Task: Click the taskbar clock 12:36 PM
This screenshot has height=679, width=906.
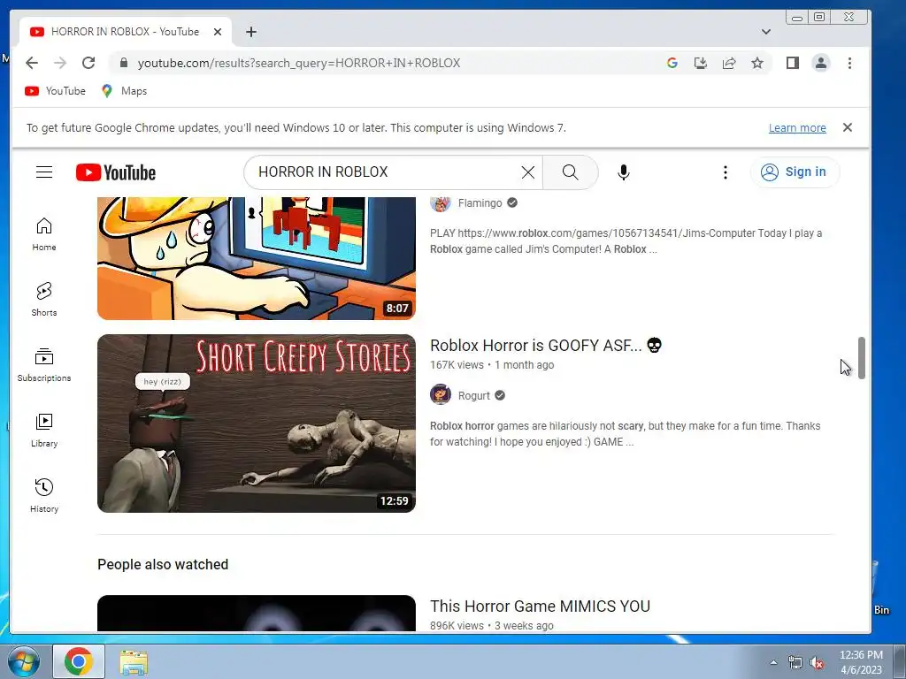Action: coord(861,662)
